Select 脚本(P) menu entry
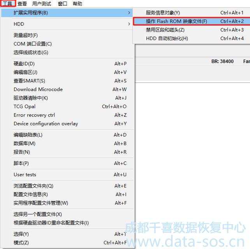The image size is (250, 249). pos(21,163)
